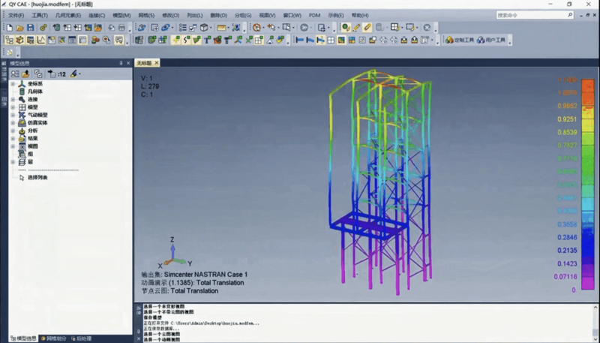Expand the 分析 tree node
The image size is (600, 343).
pyautogui.click(x=13, y=131)
